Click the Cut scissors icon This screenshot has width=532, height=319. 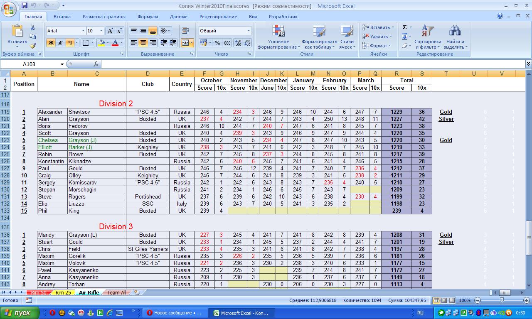coord(33,28)
